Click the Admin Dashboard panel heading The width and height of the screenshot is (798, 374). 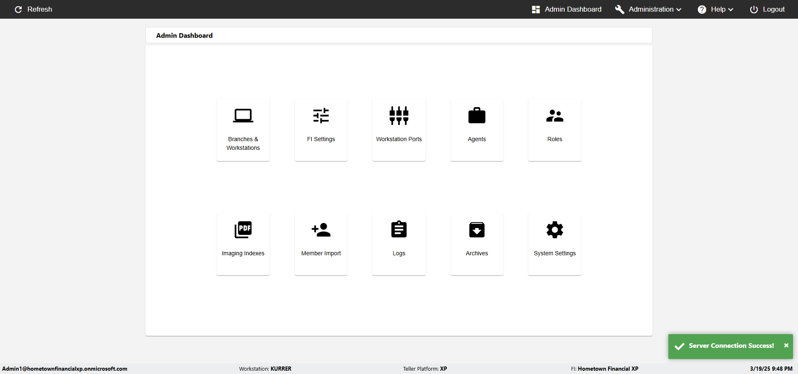coord(185,36)
